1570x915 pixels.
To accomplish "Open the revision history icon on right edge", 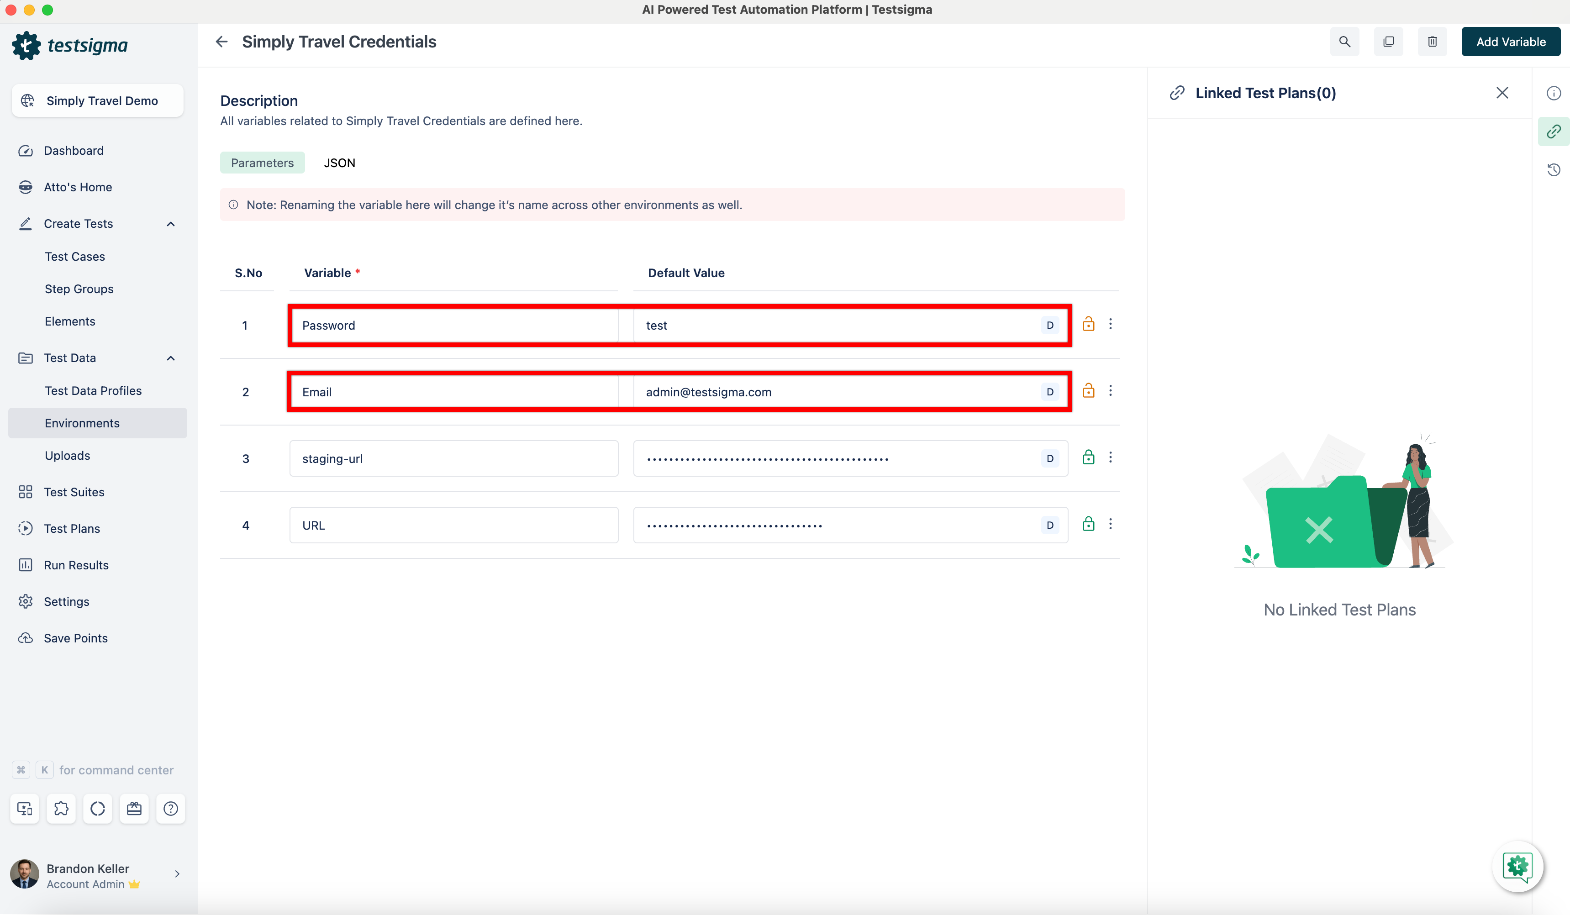I will pyautogui.click(x=1553, y=169).
